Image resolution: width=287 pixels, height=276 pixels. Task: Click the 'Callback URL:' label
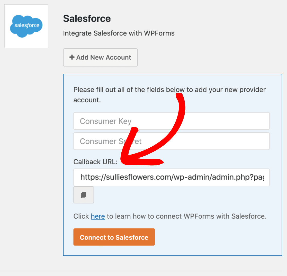(95, 162)
